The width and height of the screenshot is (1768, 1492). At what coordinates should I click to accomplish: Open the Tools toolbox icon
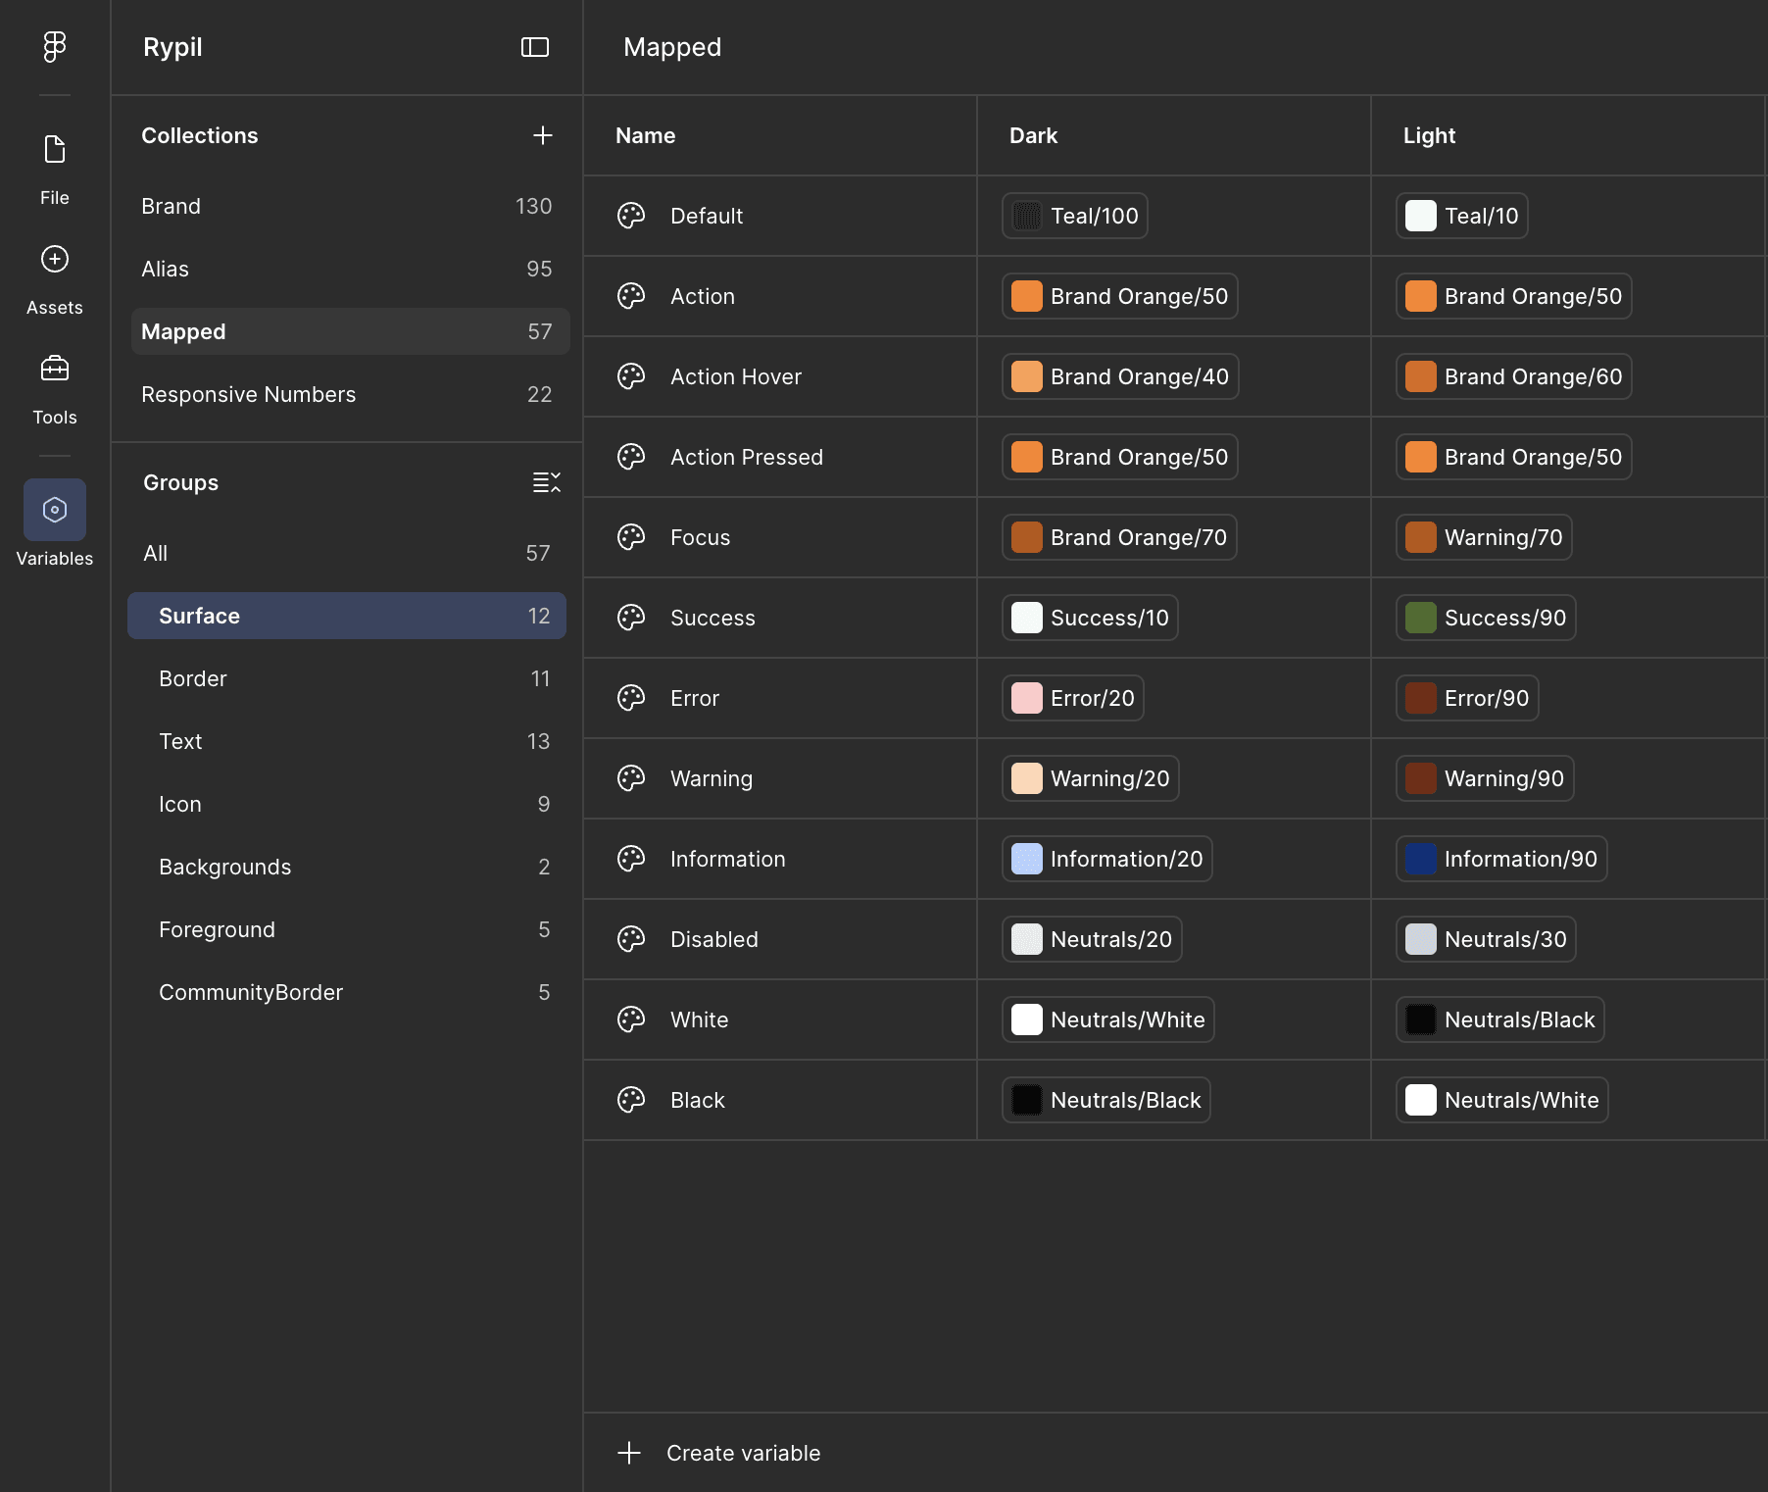click(x=55, y=369)
